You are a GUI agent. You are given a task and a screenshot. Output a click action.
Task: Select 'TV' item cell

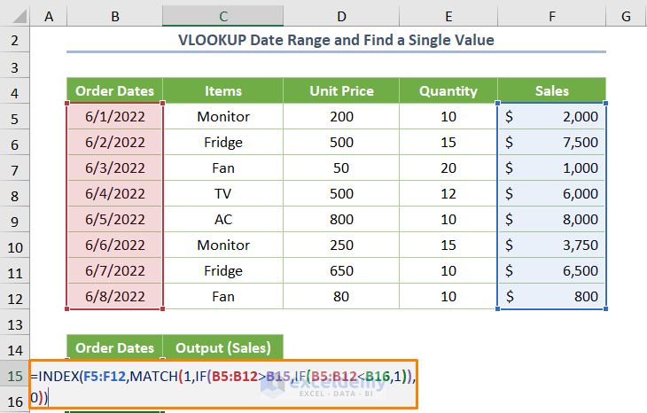[222, 193]
